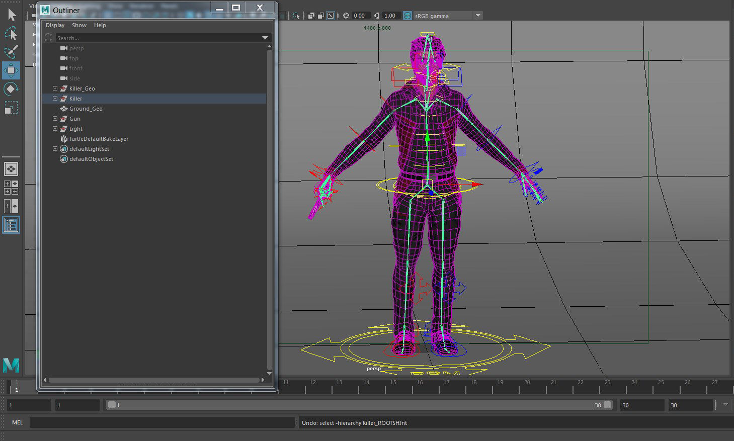Close the Outliner window
This screenshot has height=441, width=734.
(260, 8)
